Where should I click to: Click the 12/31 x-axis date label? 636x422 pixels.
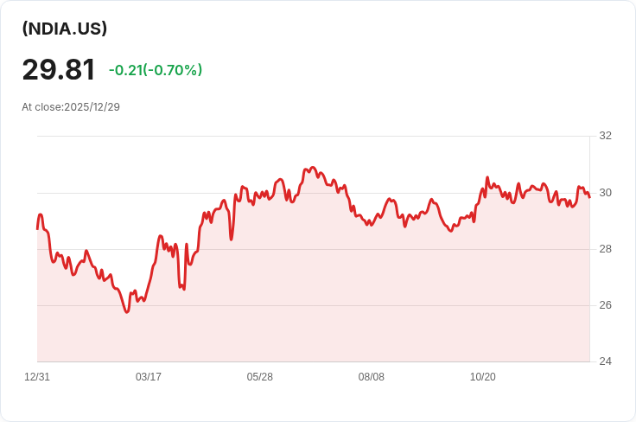tap(37, 377)
